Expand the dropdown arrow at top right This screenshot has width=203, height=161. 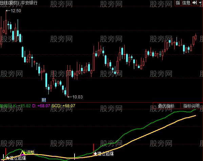[200, 3]
